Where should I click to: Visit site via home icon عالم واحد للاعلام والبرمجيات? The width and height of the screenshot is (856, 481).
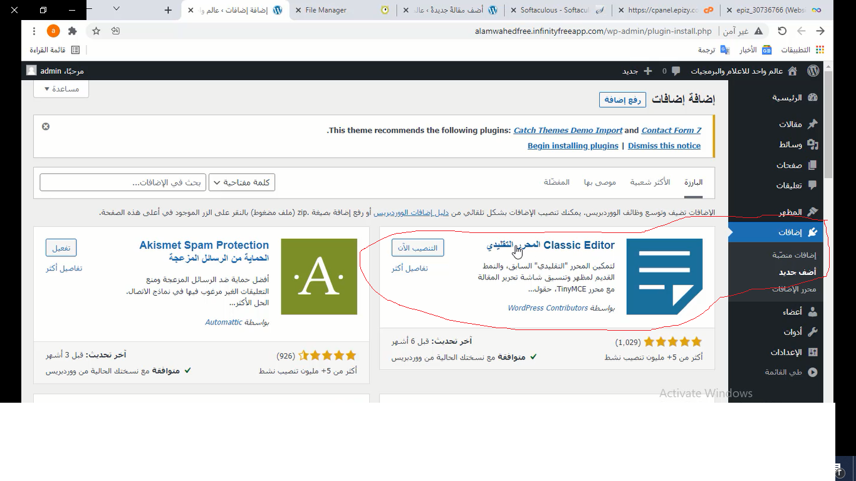[744, 71]
